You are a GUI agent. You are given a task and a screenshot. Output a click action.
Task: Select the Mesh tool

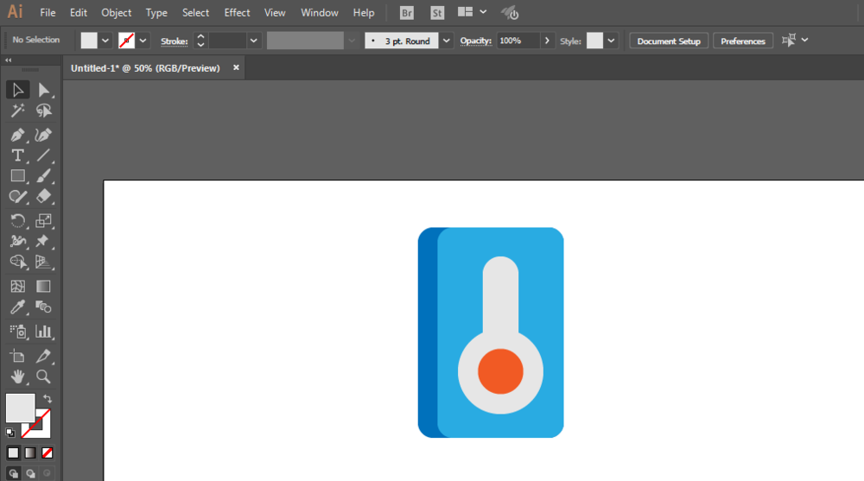(x=17, y=287)
